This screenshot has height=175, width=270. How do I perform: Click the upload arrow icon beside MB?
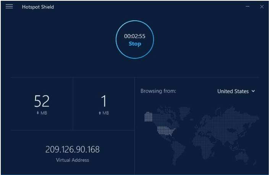tap(100, 113)
